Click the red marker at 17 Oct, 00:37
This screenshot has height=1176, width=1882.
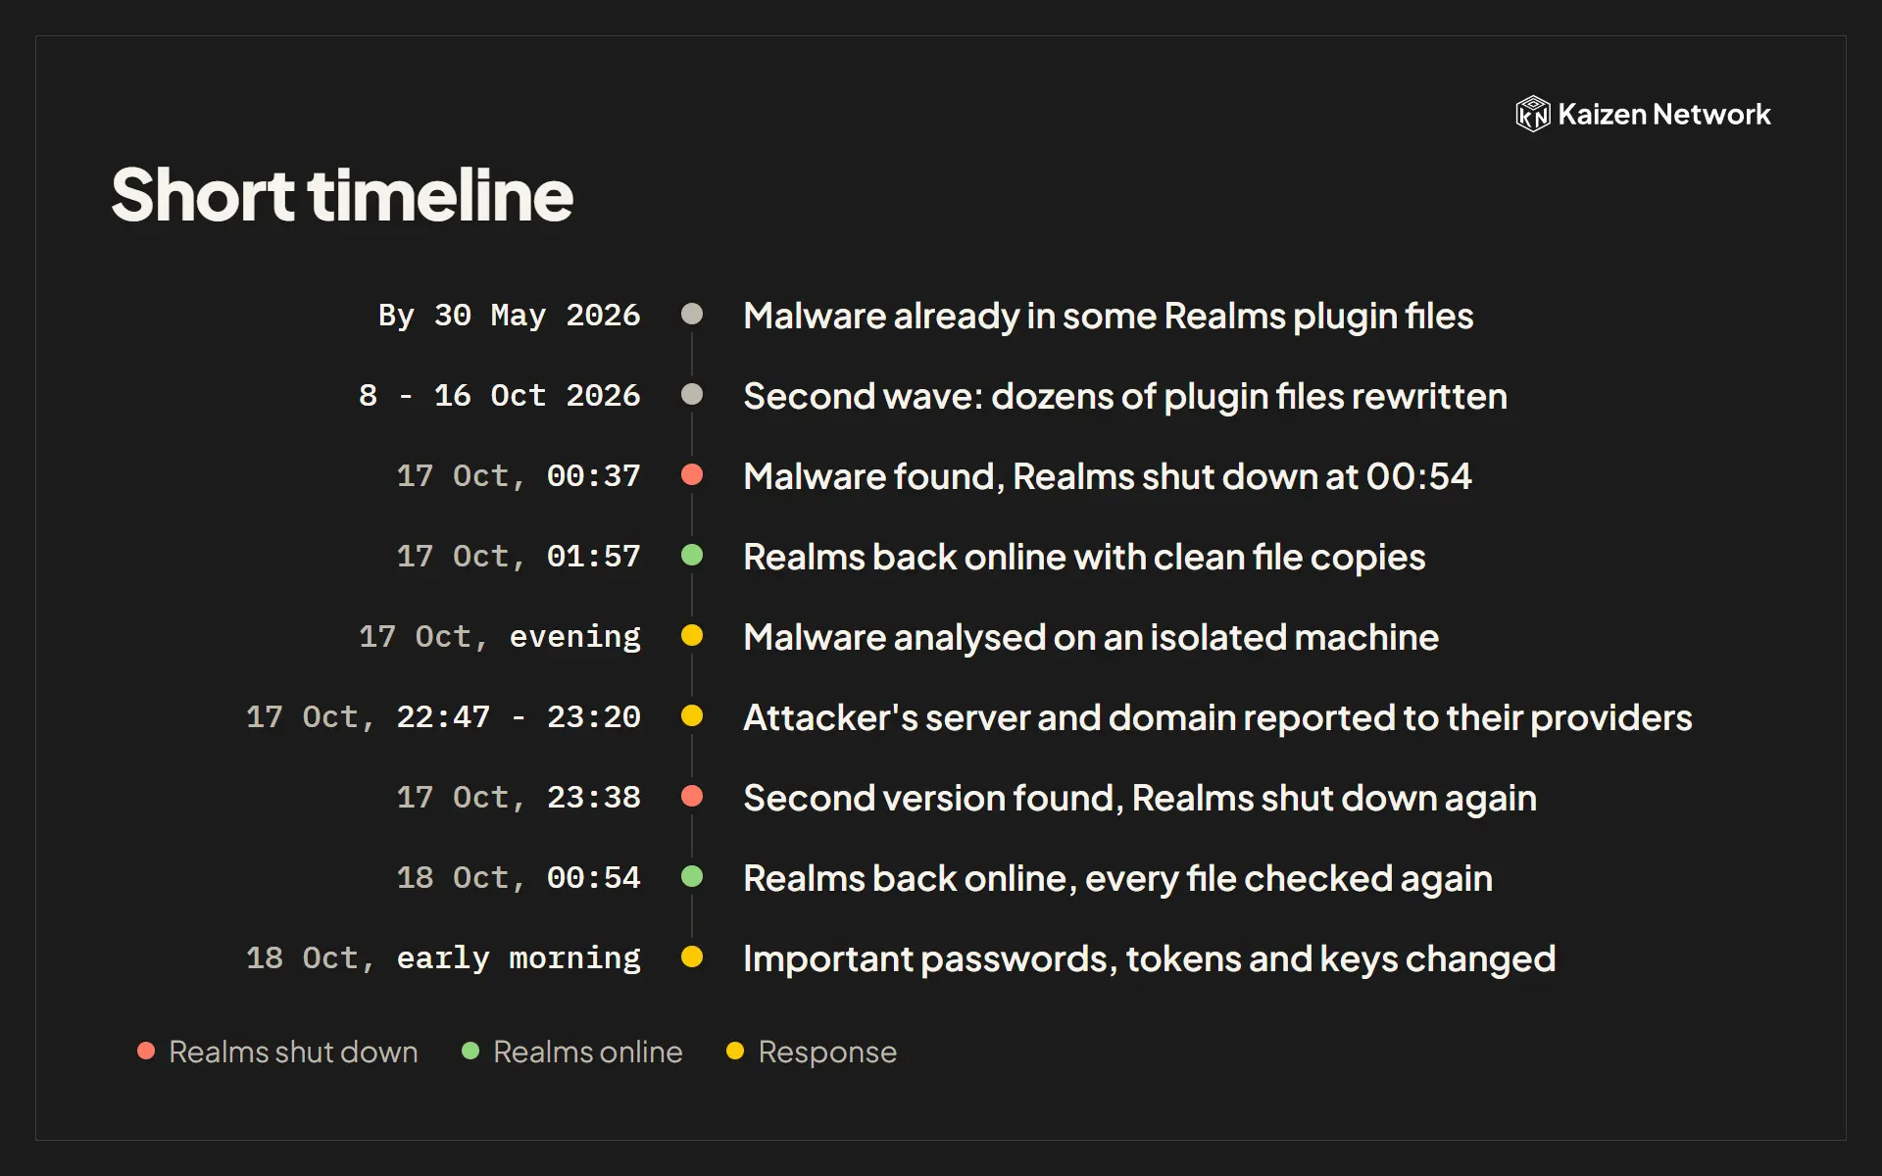click(692, 474)
